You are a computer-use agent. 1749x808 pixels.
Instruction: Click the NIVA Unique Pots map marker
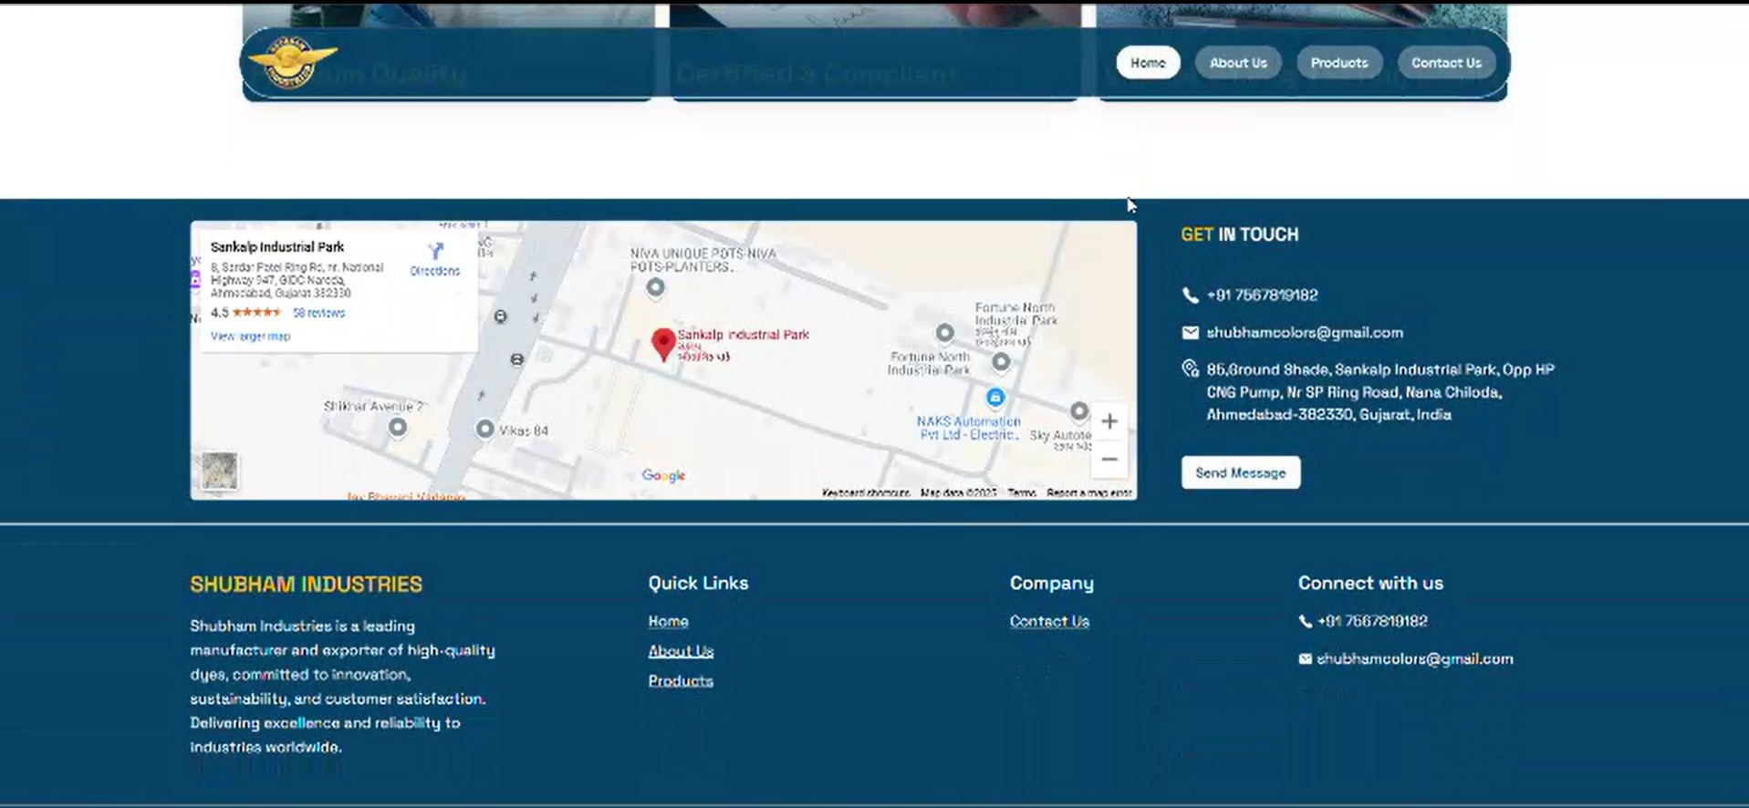pos(655,288)
